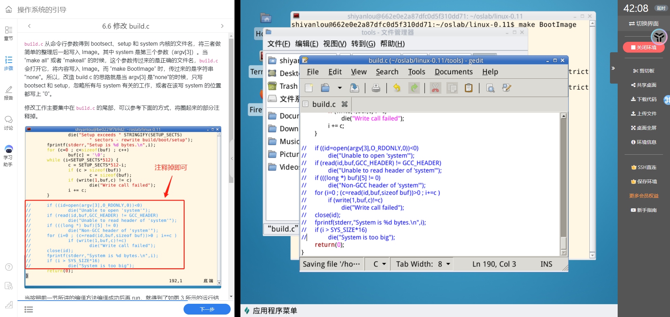Open the Tab Width dropdown in status bar
Image resolution: width=670 pixels, height=317 pixels.
[423, 264]
